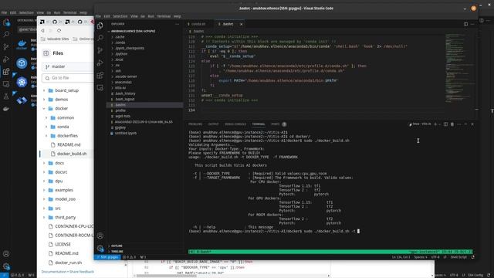This screenshot has width=494, height=278.
Task: Select the Docker extension in extensions list
Action: tap(22, 45)
